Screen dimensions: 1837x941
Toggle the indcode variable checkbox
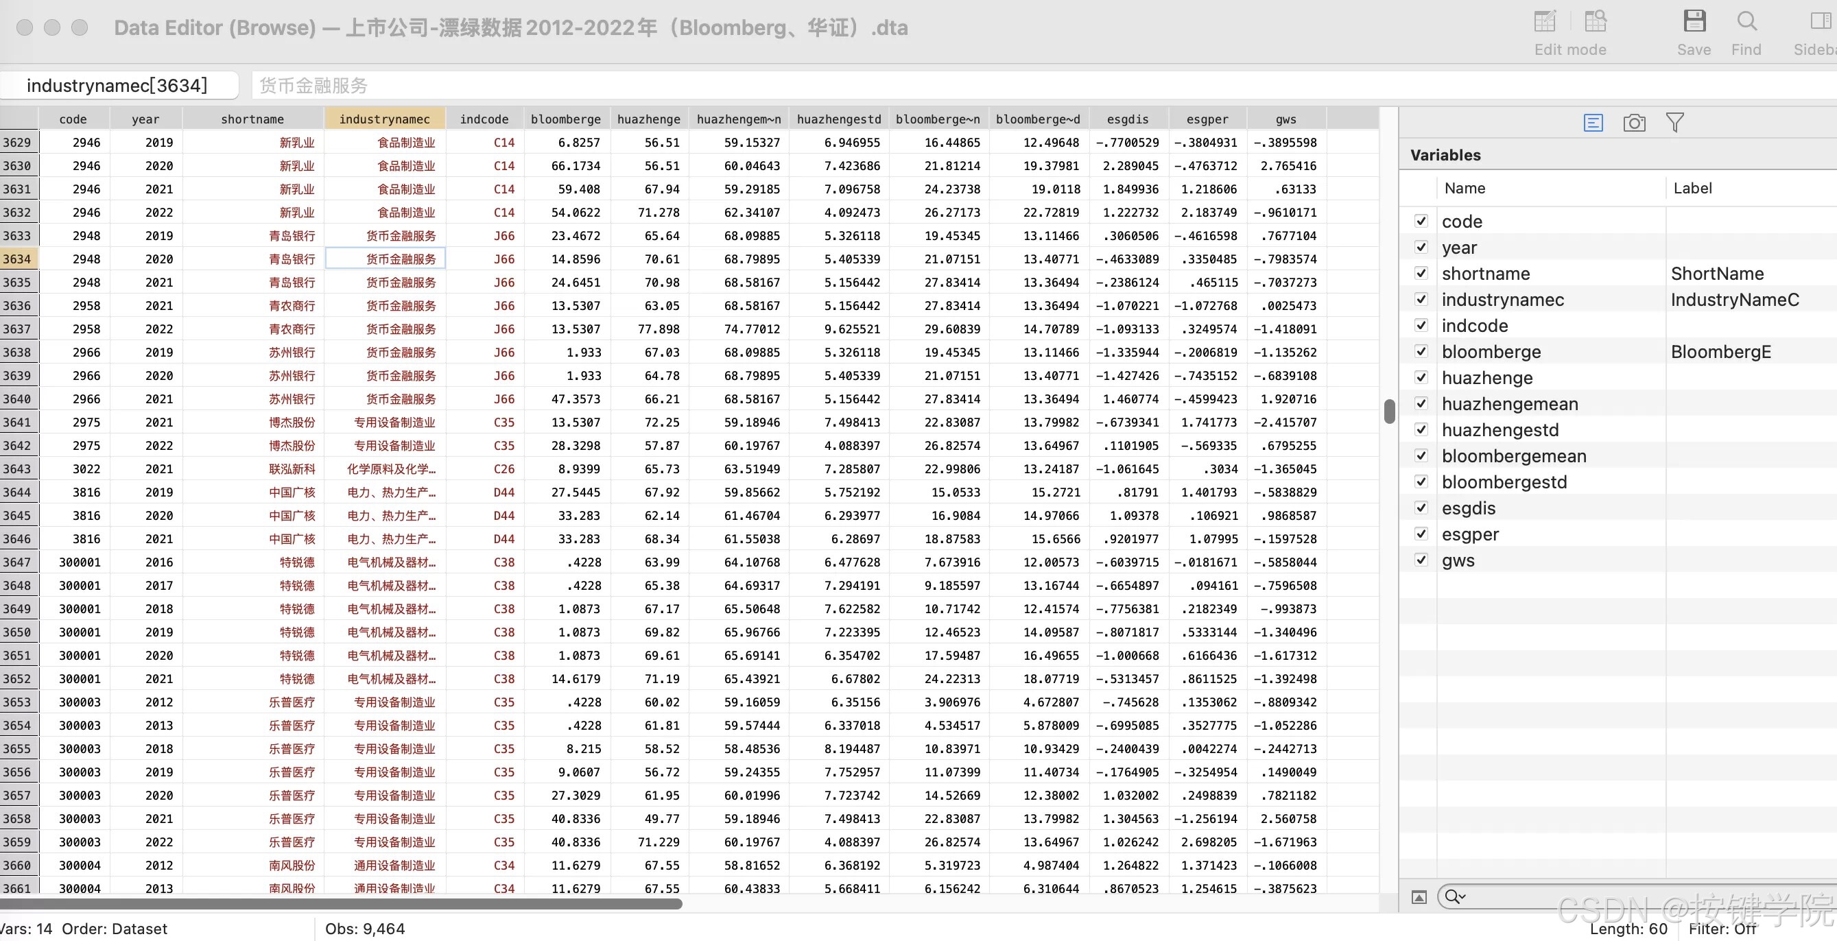(x=1421, y=325)
